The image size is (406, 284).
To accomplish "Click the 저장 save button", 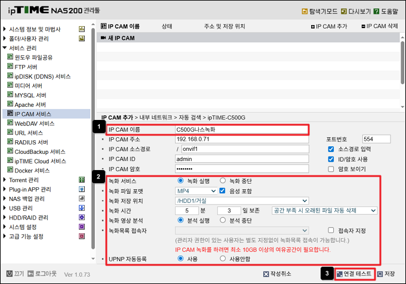I will 389,274.
